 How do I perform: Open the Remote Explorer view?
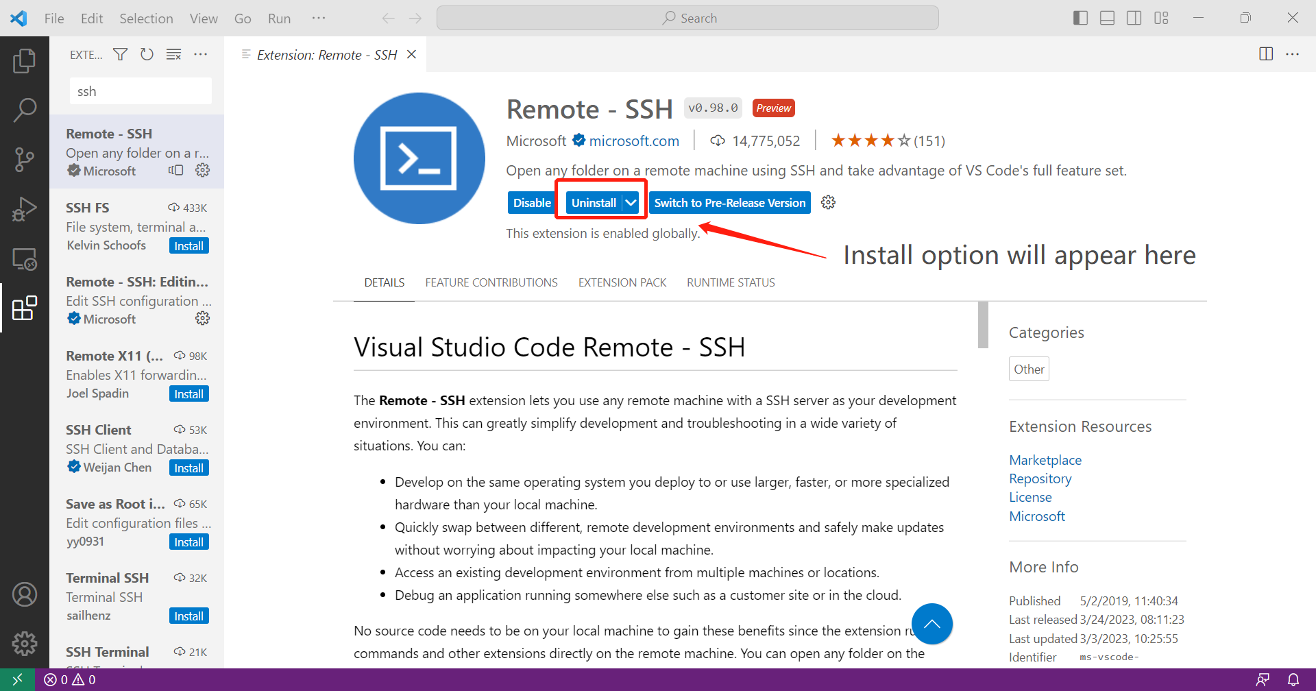coord(25,259)
